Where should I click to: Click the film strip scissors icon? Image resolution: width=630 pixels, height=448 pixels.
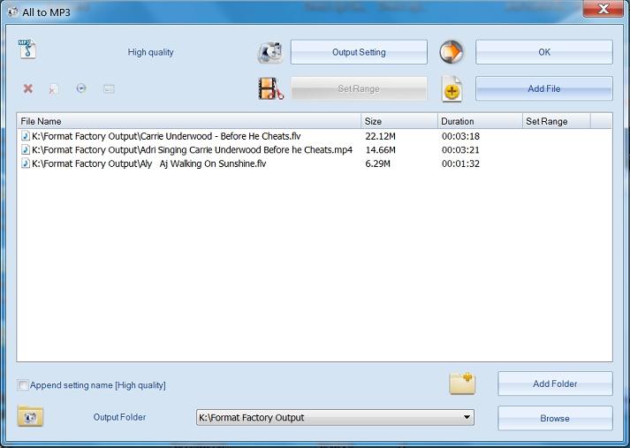pos(270,88)
